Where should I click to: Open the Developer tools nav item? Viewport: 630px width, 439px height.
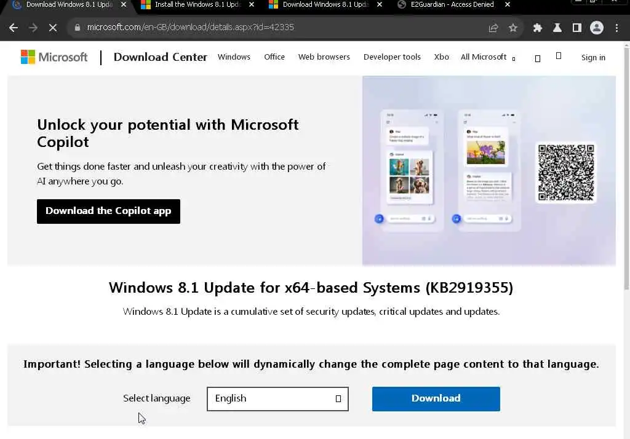[392, 57]
